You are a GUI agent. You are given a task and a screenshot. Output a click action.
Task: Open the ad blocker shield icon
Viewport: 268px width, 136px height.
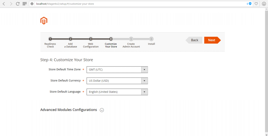pos(250,4)
